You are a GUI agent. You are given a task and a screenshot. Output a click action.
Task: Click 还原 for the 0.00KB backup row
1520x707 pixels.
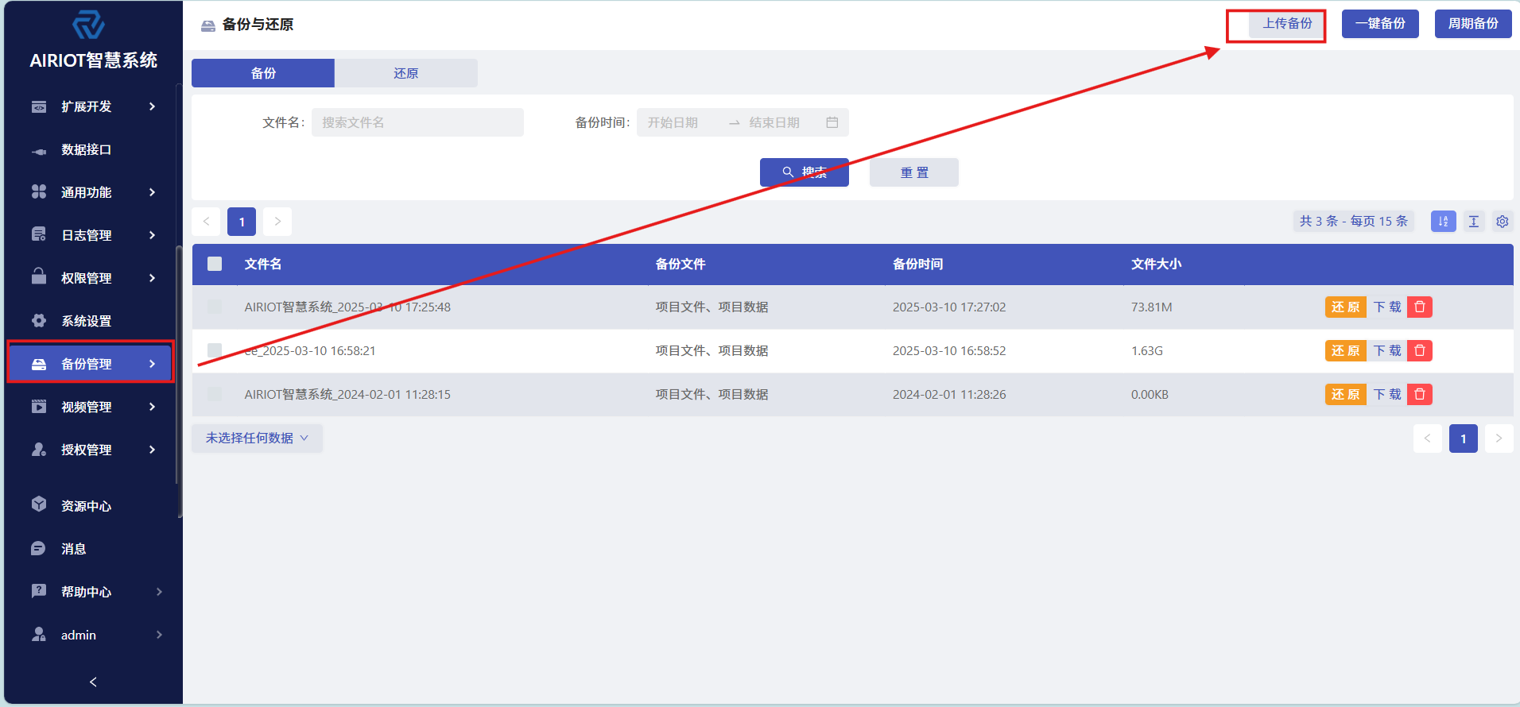tap(1345, 394)
